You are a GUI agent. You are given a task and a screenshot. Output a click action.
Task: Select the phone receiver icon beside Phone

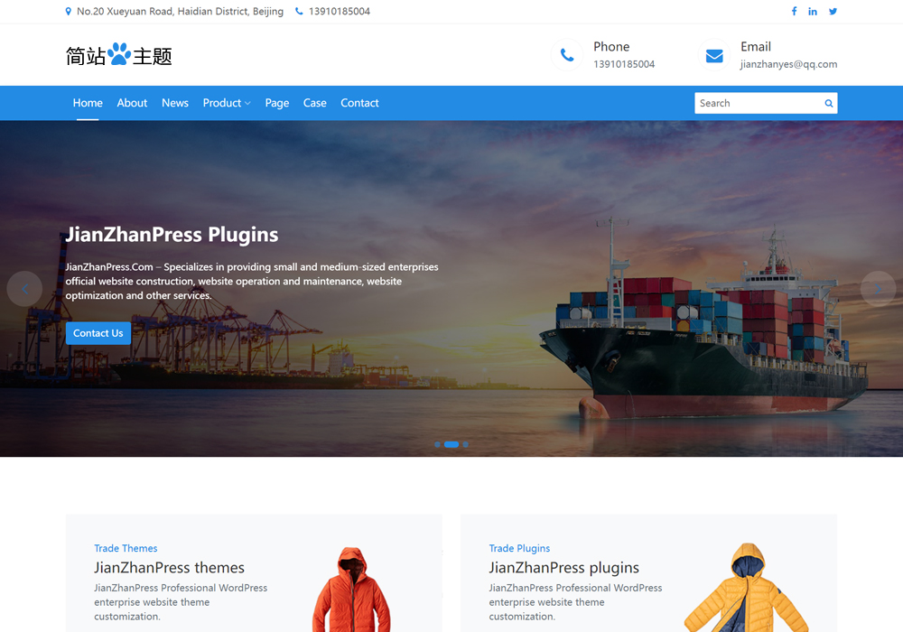click(567, 54)
